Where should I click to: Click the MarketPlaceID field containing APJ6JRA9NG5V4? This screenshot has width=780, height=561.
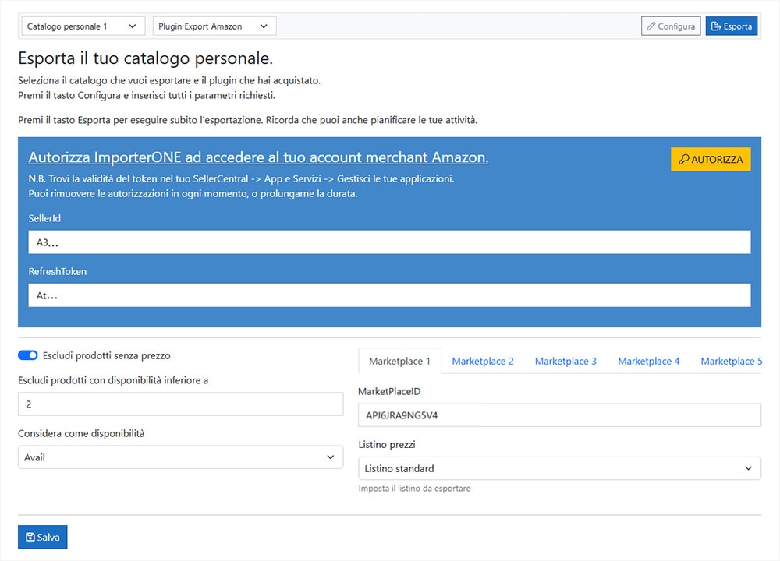click(x=560, y=415)
